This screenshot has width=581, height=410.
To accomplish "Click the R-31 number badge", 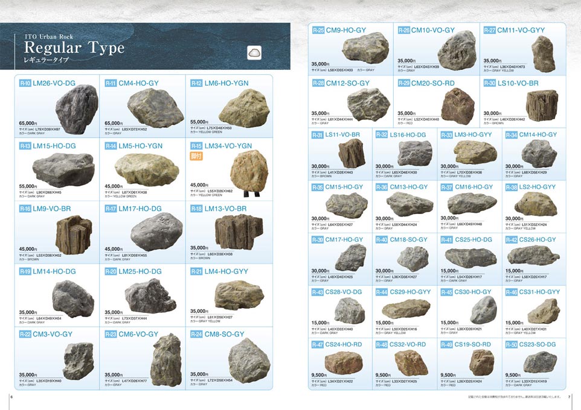I will point(318,135).
